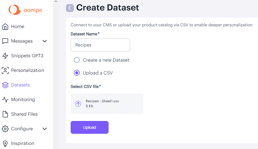Expand the Configure chevron

click(x=45, y=129)
